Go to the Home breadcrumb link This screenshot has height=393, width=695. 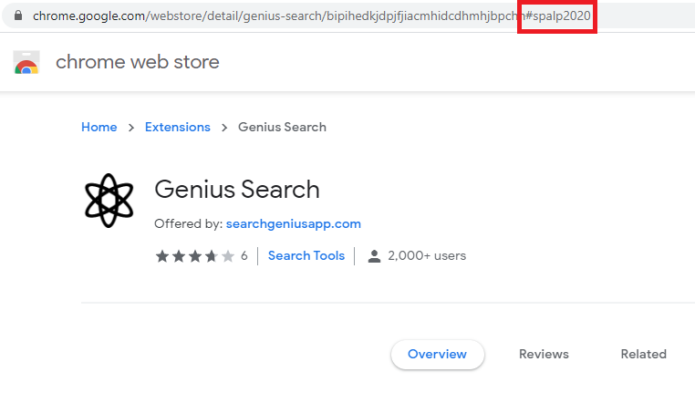tap(99, 127)
